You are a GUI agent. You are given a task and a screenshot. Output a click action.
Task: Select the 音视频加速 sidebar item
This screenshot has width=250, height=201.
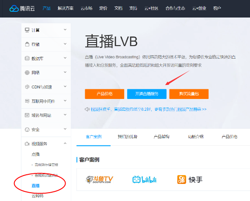pos(46,175)
